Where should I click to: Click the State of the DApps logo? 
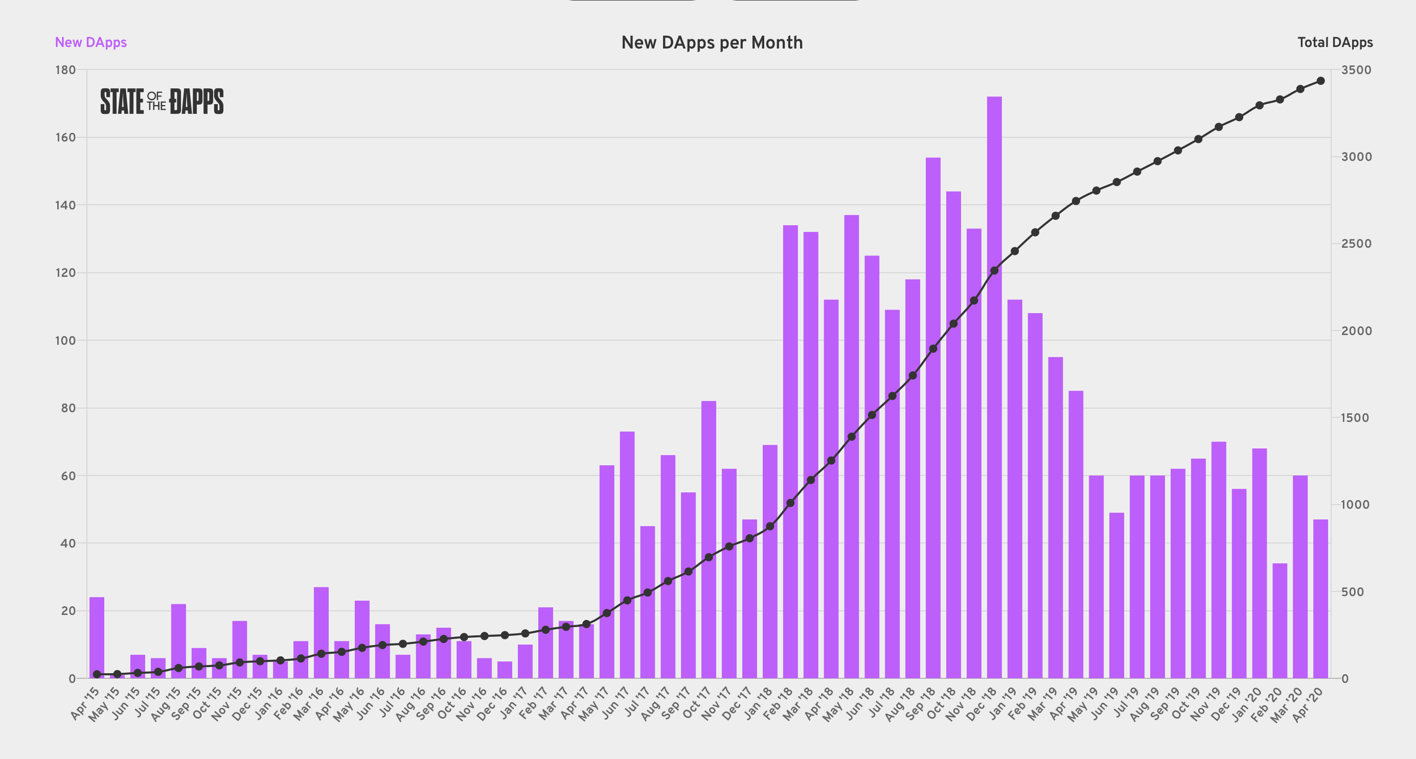point(162,101)
